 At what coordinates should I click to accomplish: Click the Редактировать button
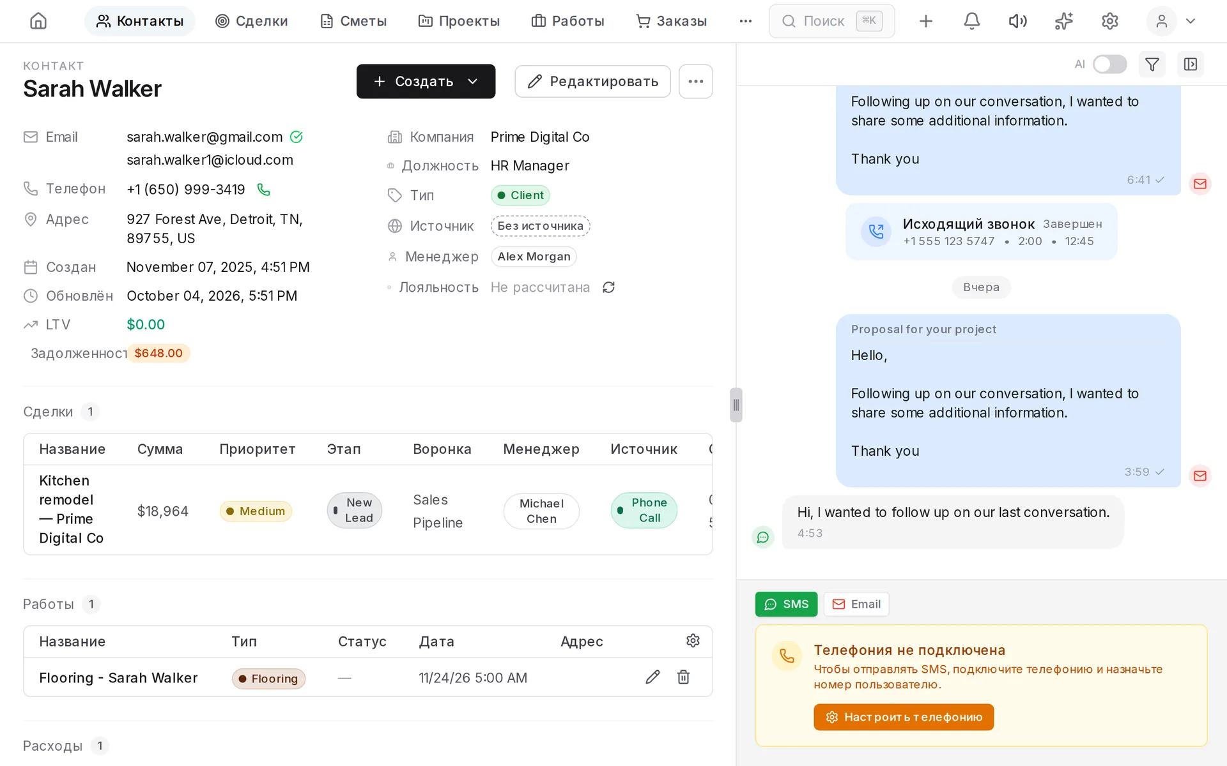coord(592,81)
